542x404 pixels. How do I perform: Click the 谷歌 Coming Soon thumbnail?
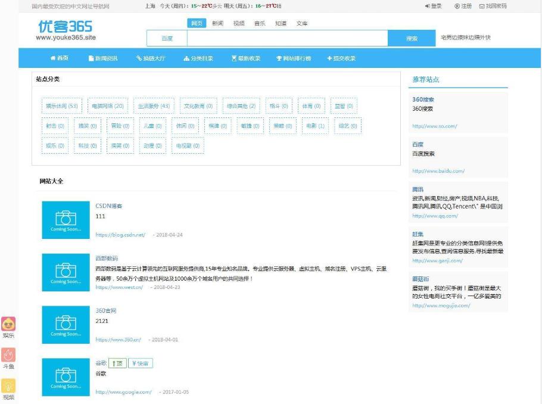(x=66, y=377)
